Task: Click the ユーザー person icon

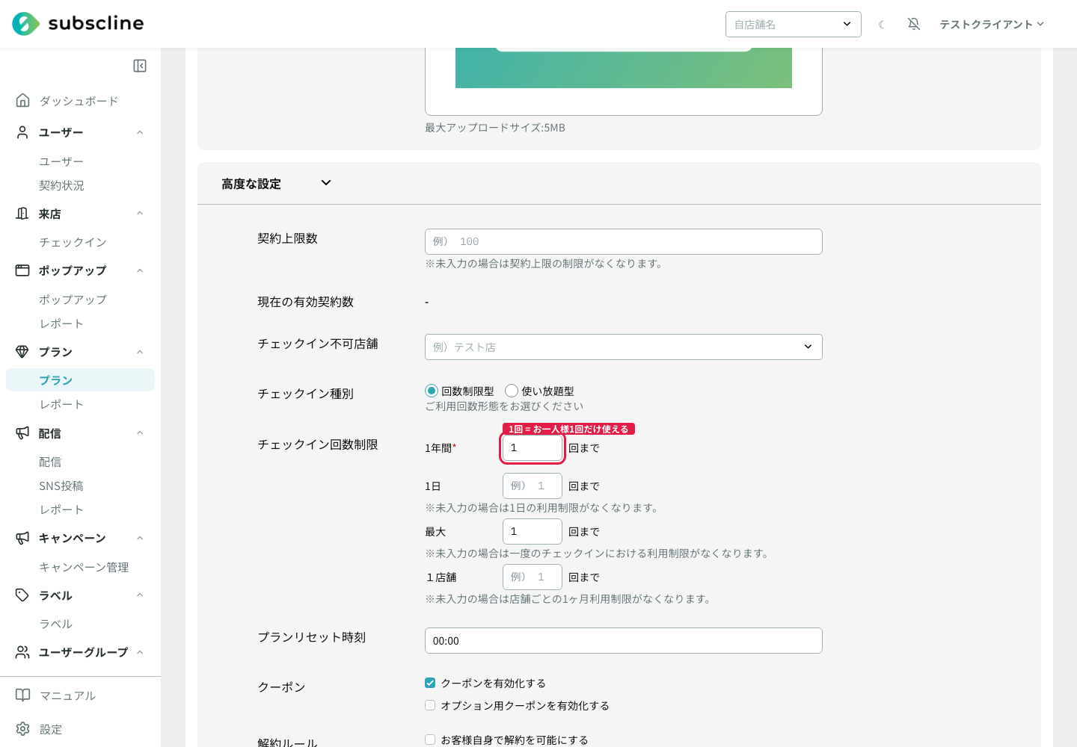Action: 22,132
